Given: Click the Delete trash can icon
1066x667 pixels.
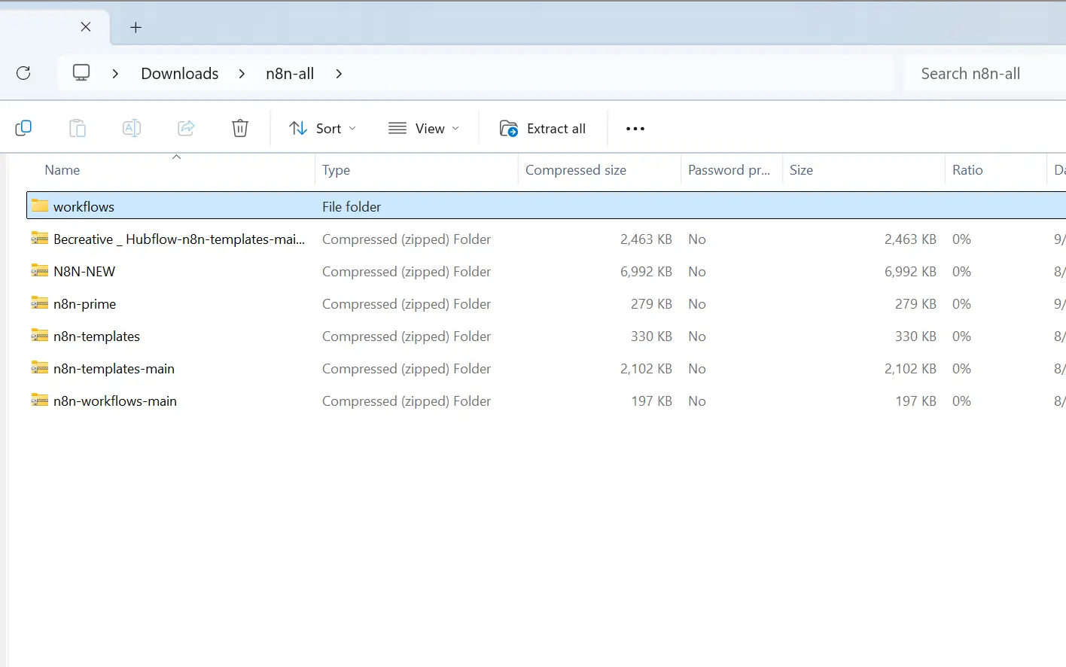Looking at the screenshot, I should [x=240, y=128].
